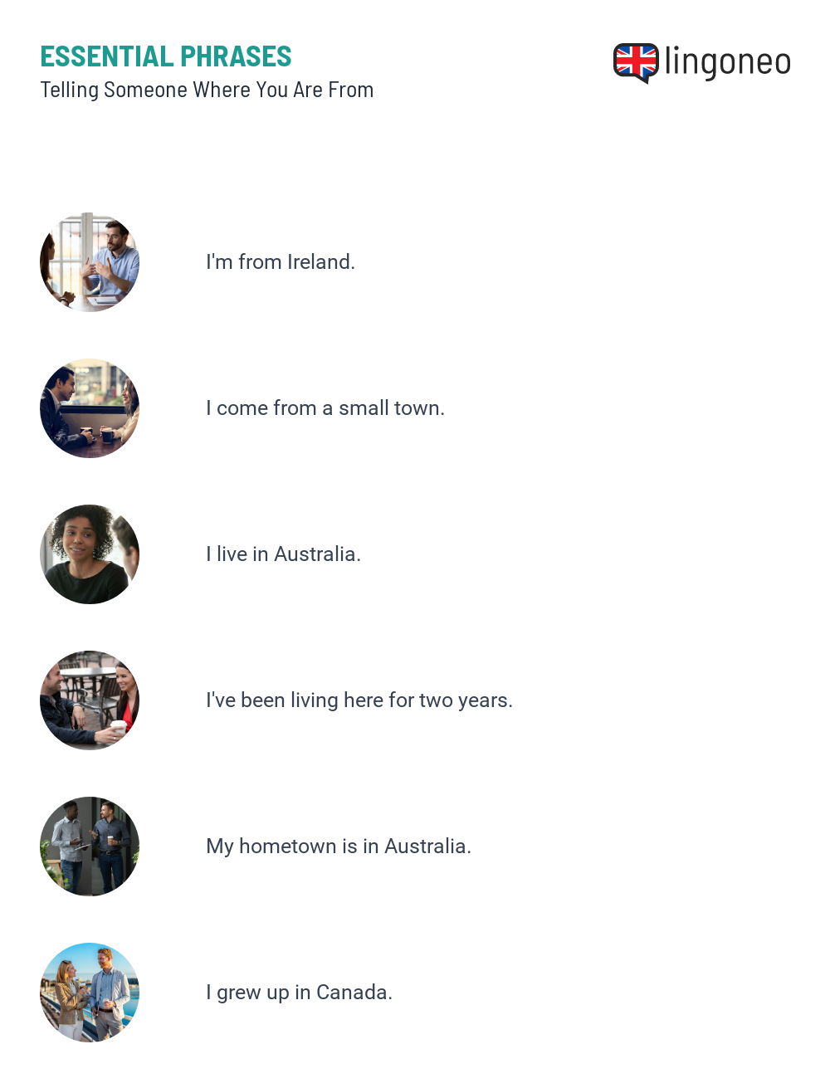Click the phrase I grew up in Canada
The width and height of the screenshot is (830, 1088).
click(299, 993)
